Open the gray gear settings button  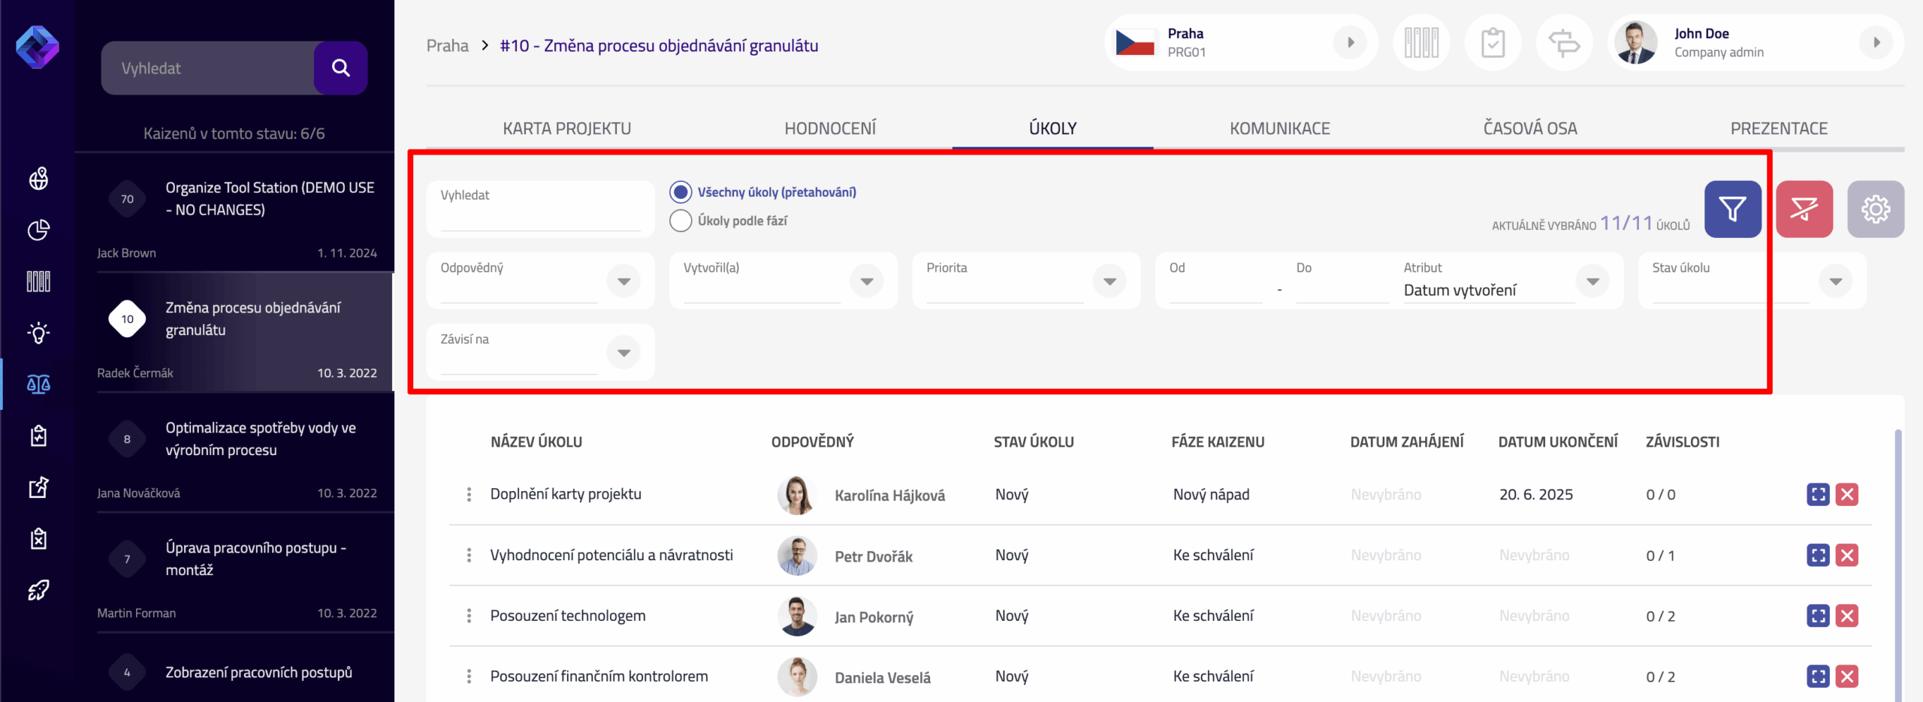coord(1875,209)
